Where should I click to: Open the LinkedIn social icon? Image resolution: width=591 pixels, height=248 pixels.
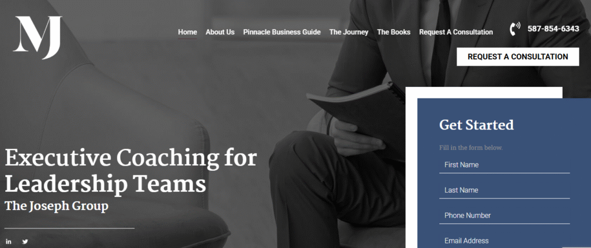click(x=8, y=242)
